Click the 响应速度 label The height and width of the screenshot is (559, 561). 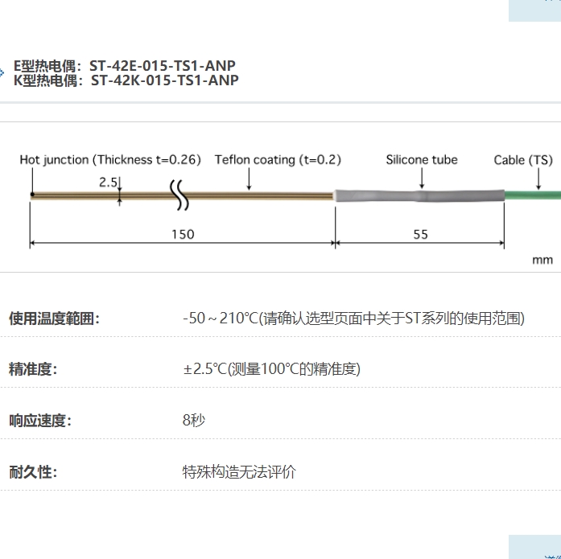tap(40, 421)
